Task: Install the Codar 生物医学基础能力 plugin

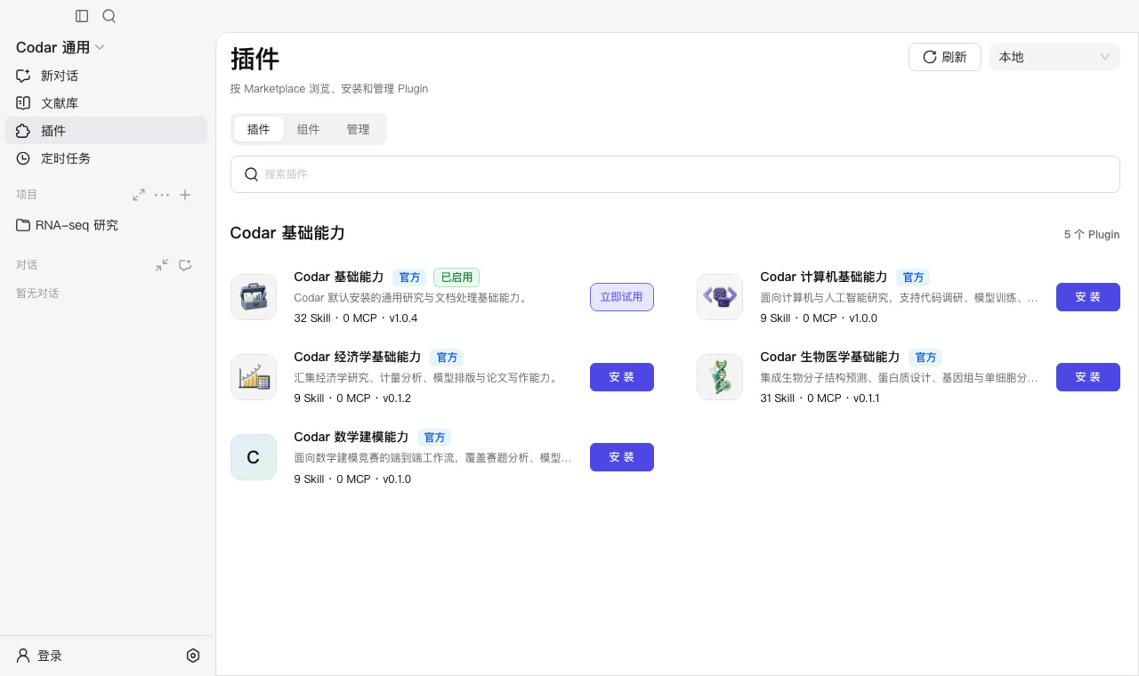Action: (1088, 377)
